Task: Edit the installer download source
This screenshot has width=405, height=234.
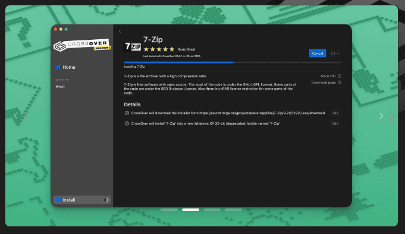Action: point(335,113)
